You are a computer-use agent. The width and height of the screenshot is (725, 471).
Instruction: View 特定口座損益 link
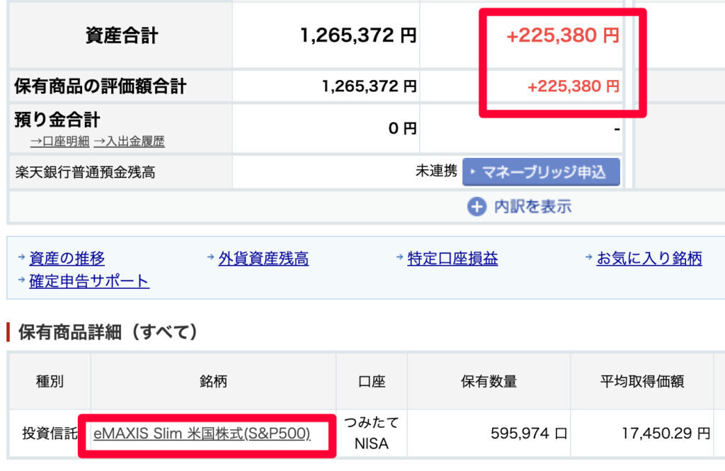[452, 259]
